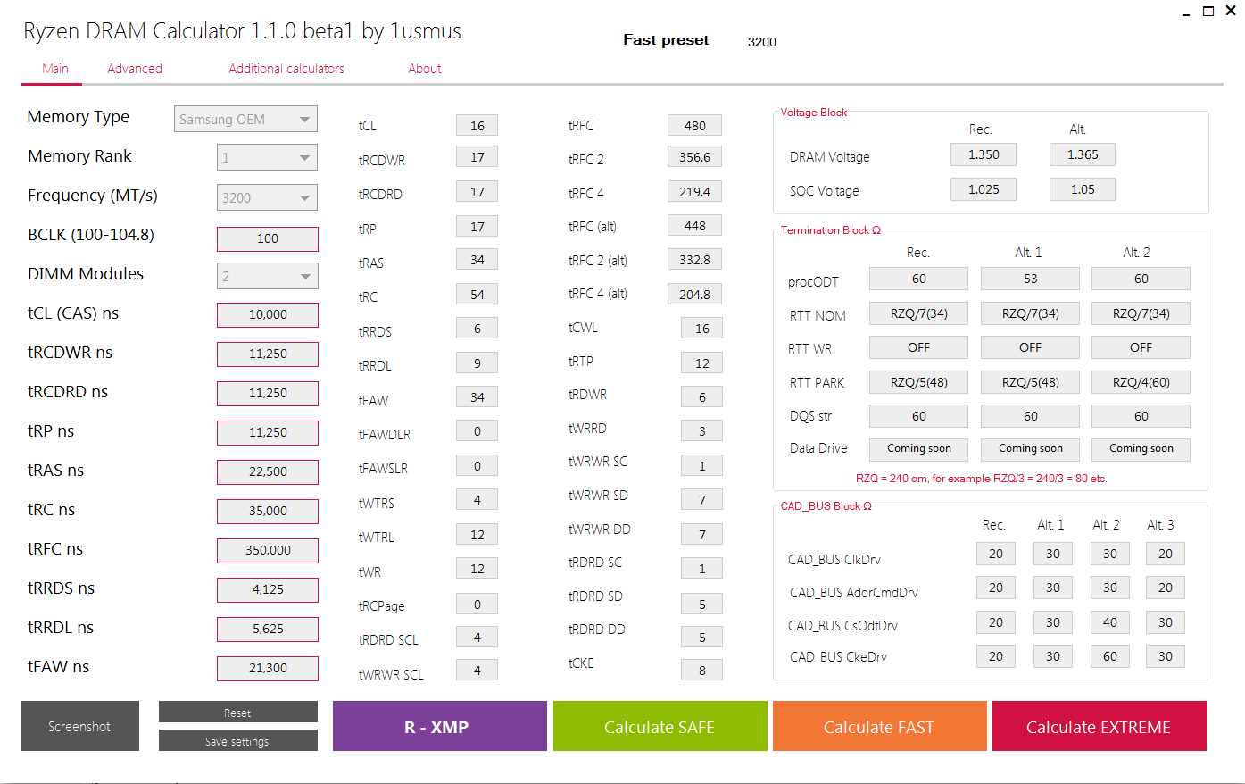The image size is (1245, 784).
Task: Switch to the Main tab
Action: coord(55,69)
